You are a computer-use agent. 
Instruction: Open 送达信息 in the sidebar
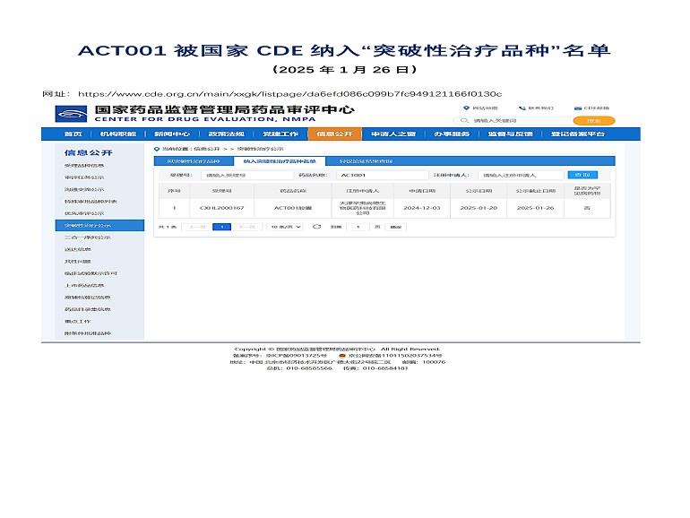tap(77, 249)
